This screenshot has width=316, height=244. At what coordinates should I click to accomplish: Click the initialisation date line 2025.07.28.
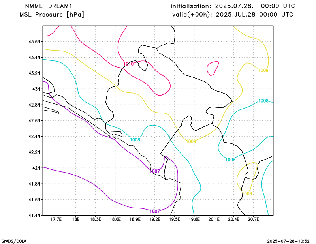coord(233,6)
